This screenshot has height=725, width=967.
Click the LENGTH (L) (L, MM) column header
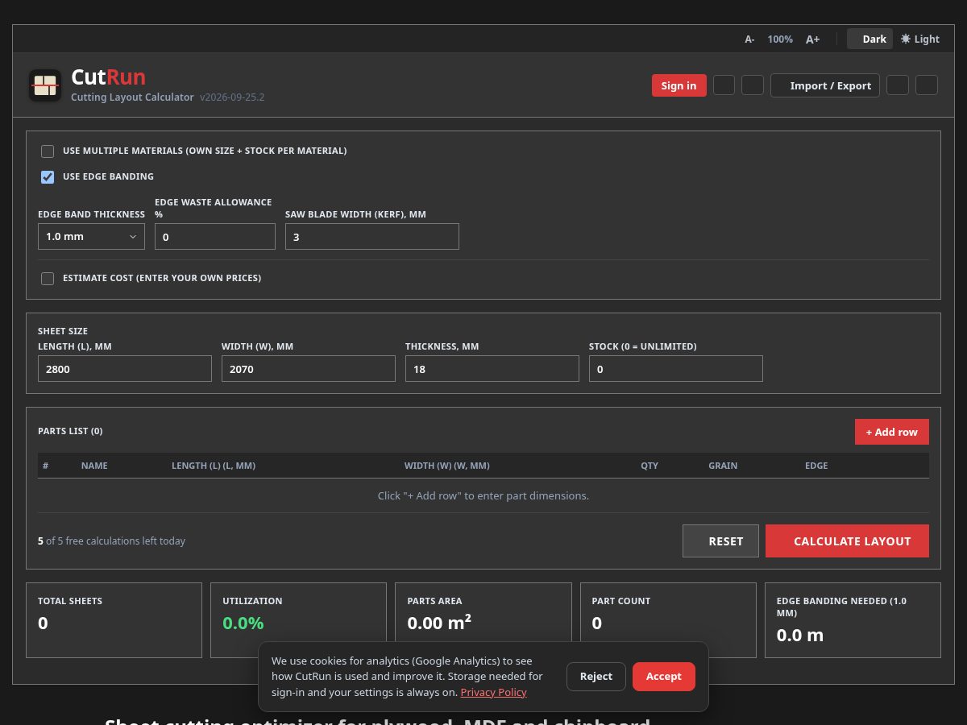(214, 466)
